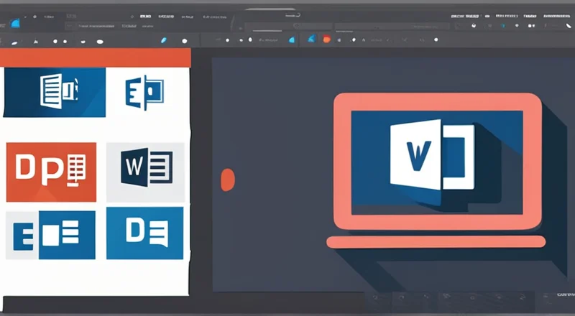
Task: Select the blue E thumbnail with white lines
Action: pos(50,235)
